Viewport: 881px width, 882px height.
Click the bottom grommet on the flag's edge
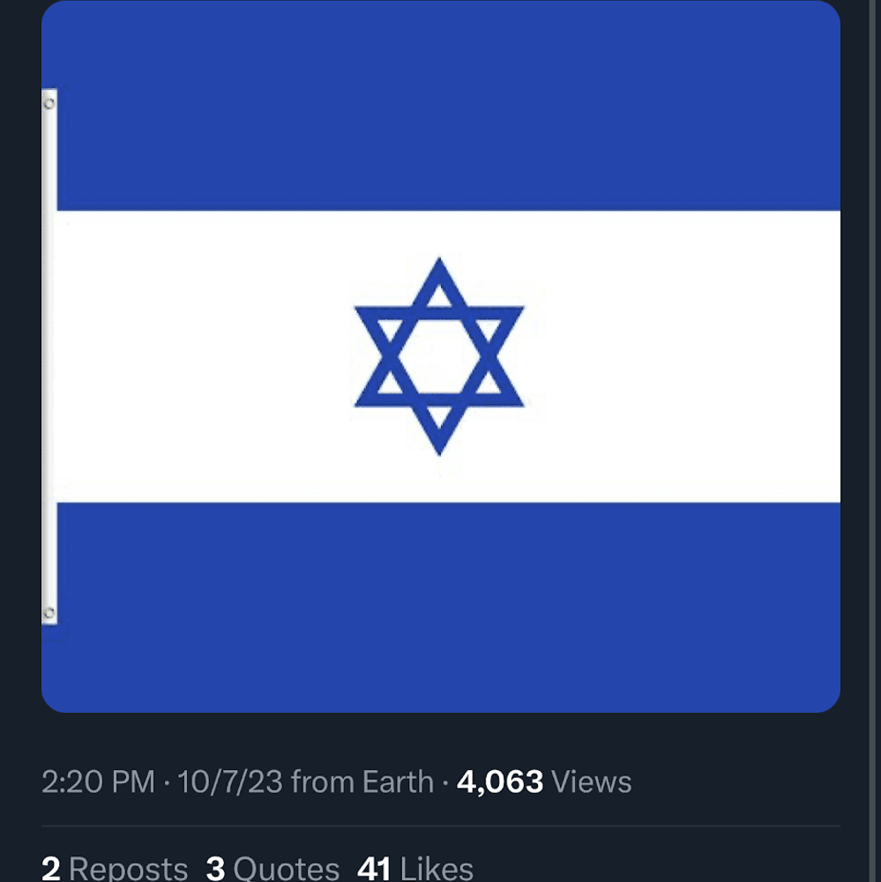pyautogui.click(x=49, y=613)
